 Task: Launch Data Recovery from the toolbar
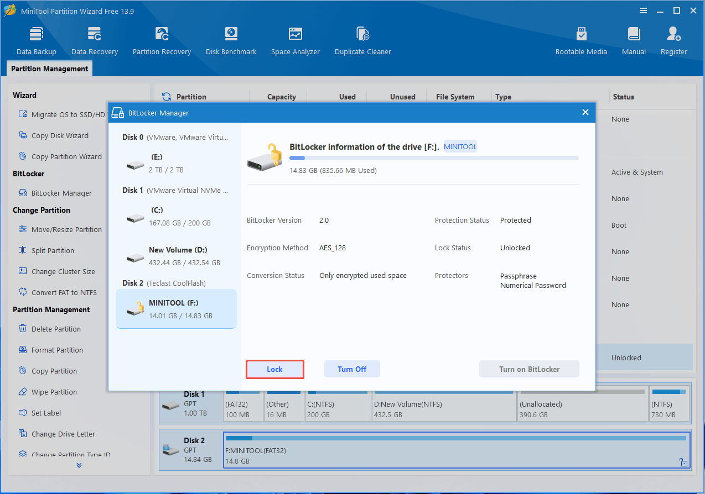[95, 41]
